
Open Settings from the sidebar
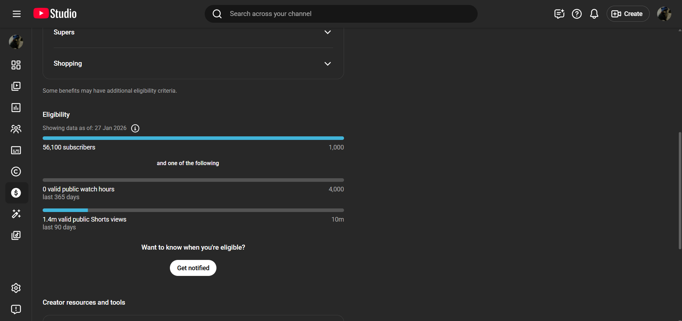16,288
